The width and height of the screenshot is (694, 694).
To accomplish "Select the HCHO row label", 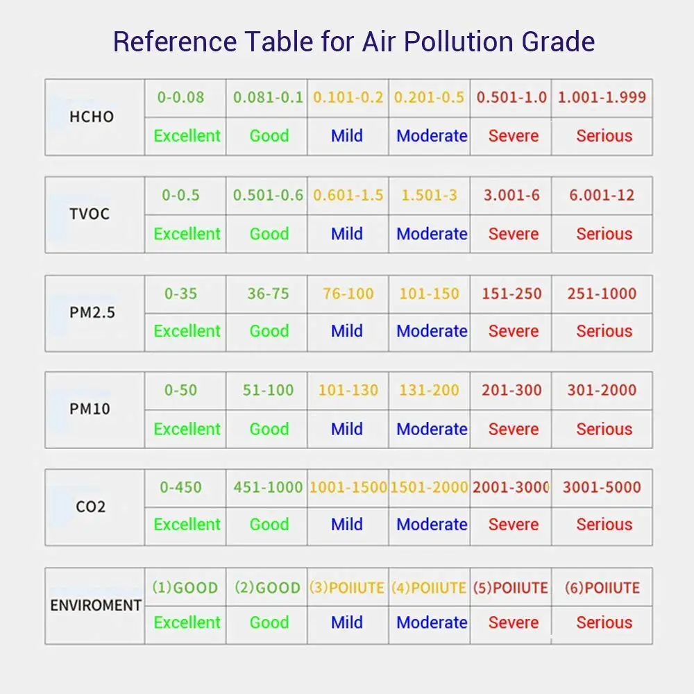I will [92, 117].
